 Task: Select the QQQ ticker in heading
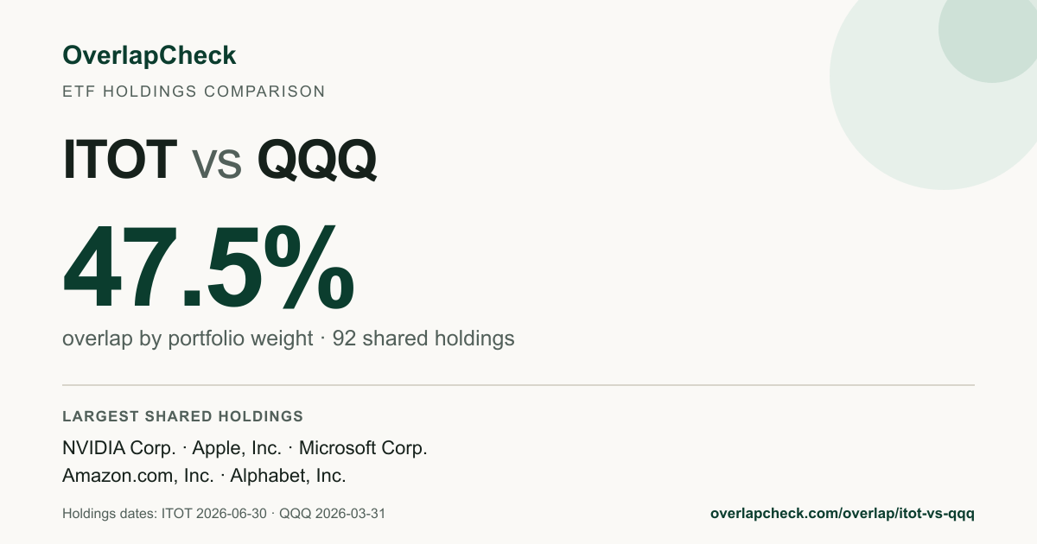pyautogui.click(x=317, y=160)
